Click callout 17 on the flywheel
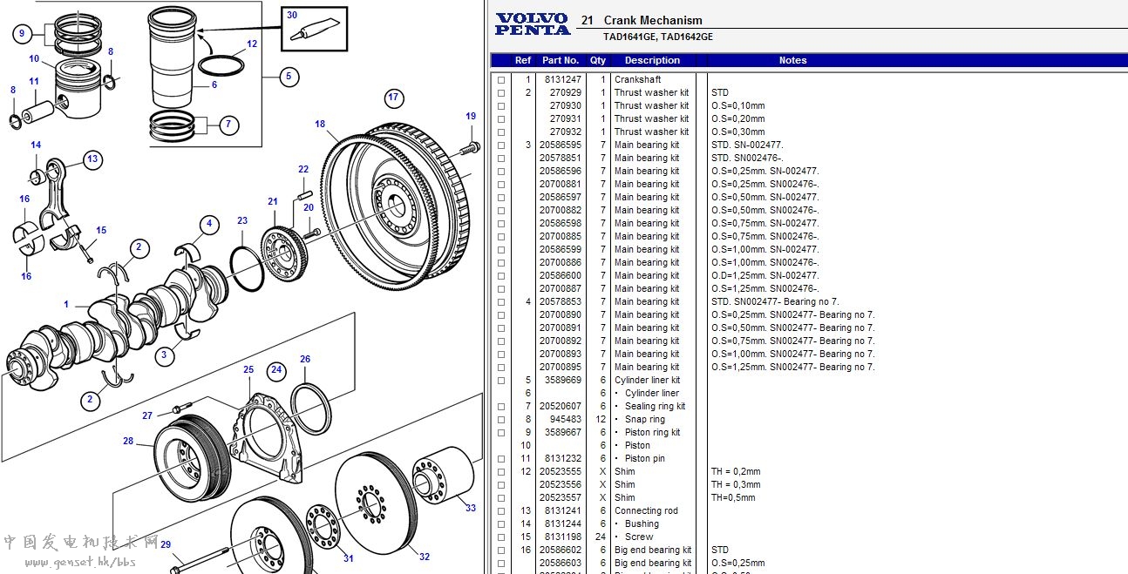Screen dimensions: 1128x574 393,98
